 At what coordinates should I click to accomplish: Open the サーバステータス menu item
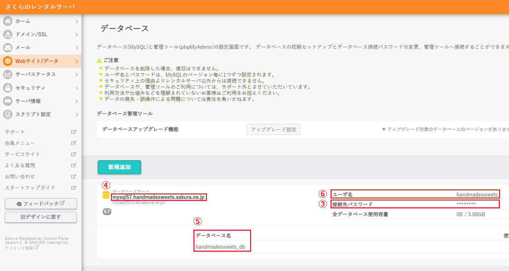coord(41,74)
